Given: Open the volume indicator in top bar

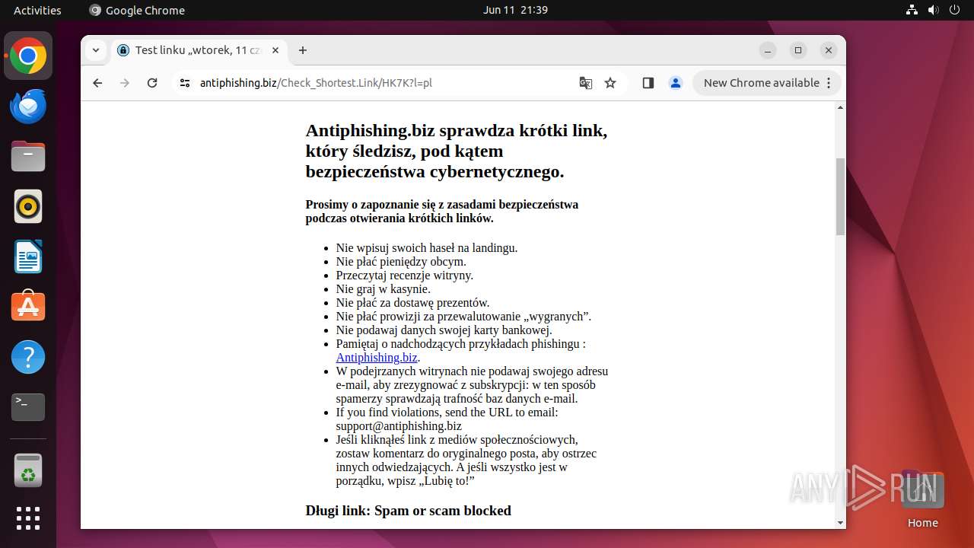Looking at the screenshot, I should [x=934, y=10].
